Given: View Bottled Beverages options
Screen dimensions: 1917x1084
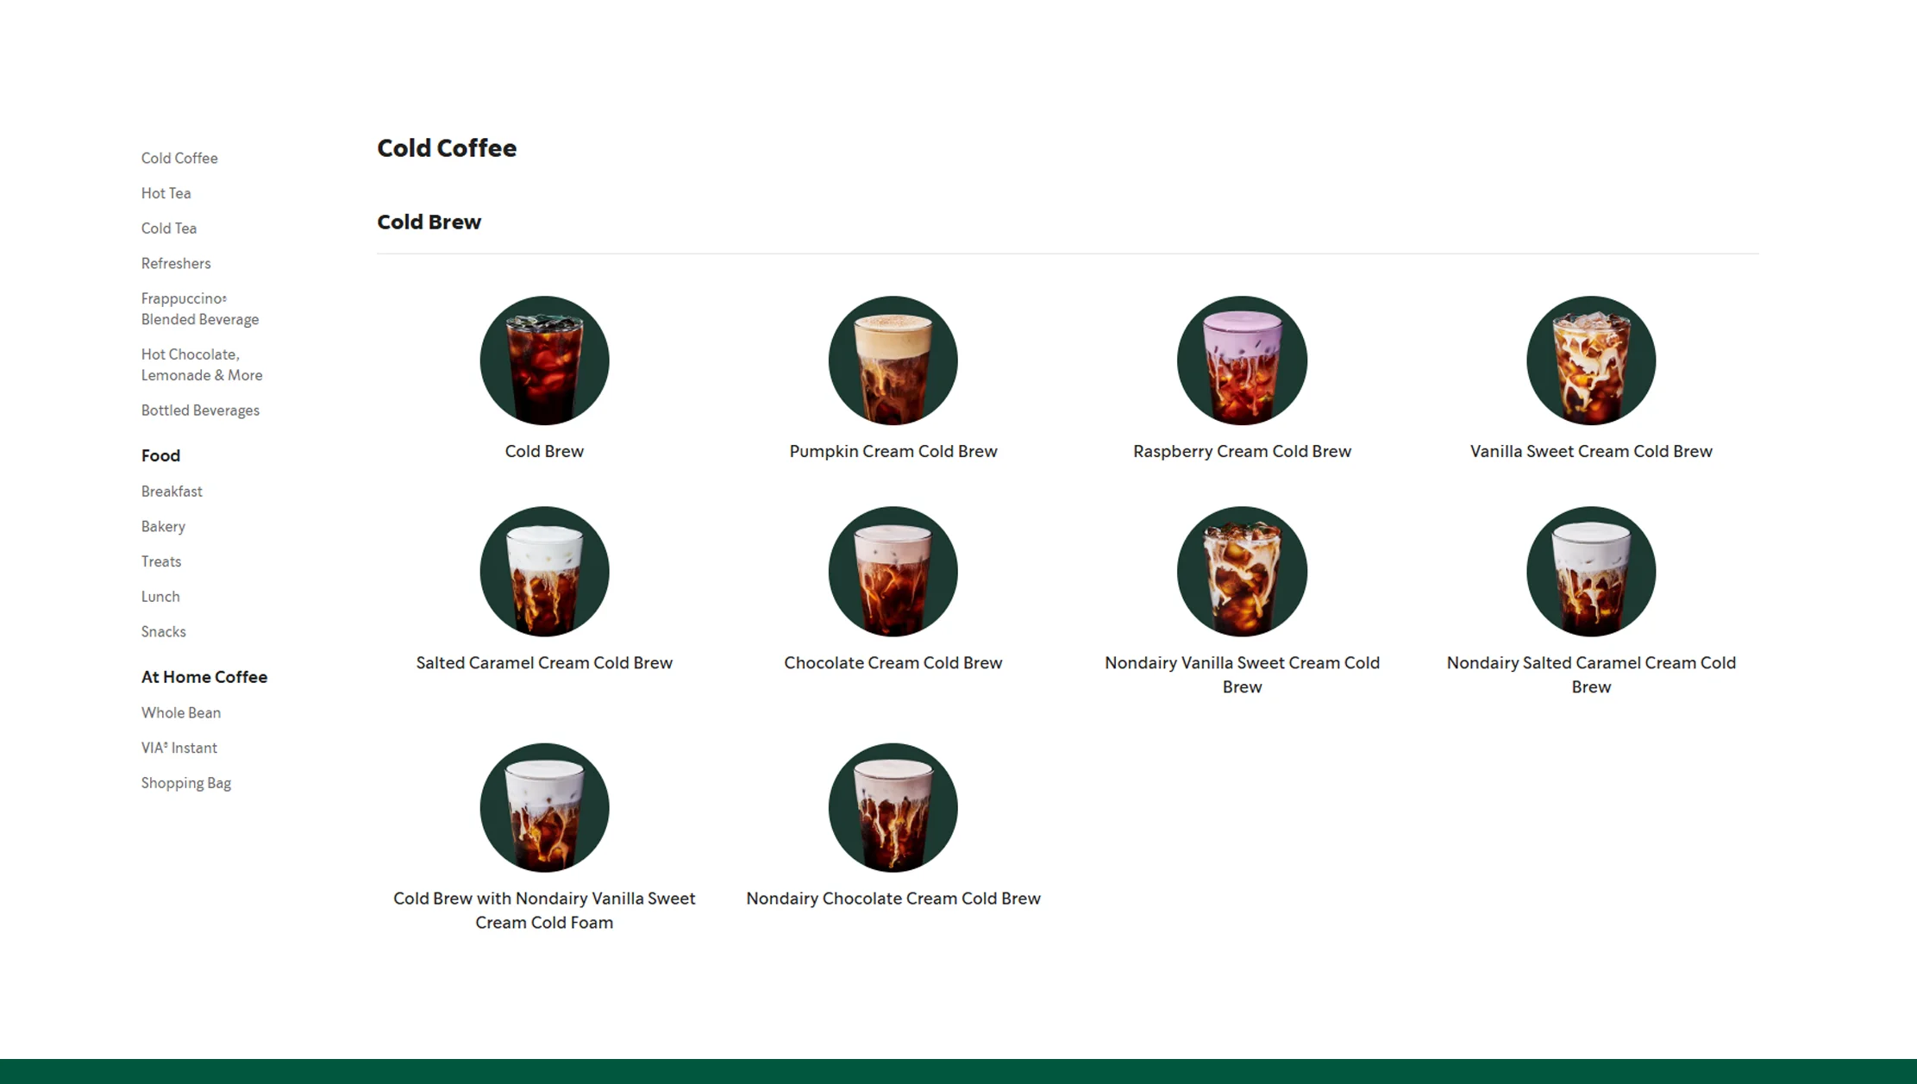Looking at the screenshot, I should [x=200, y=410].
